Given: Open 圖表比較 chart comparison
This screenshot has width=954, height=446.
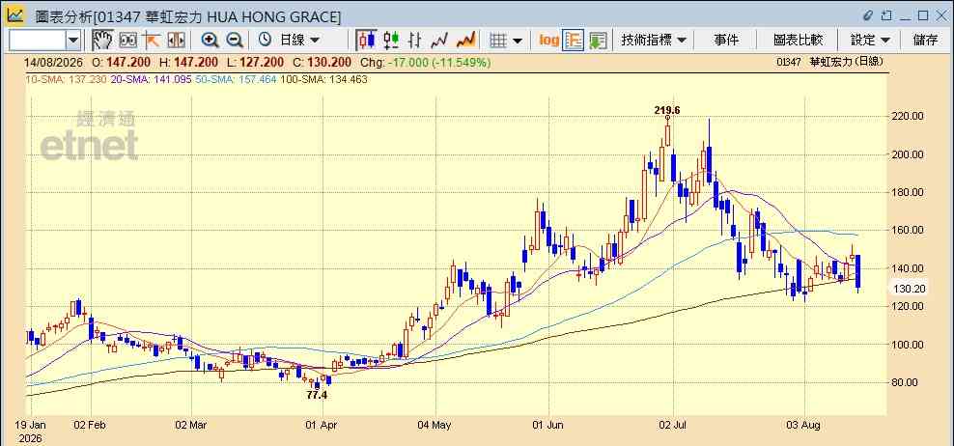Looking at the screenshot, I should coord(799,41).
